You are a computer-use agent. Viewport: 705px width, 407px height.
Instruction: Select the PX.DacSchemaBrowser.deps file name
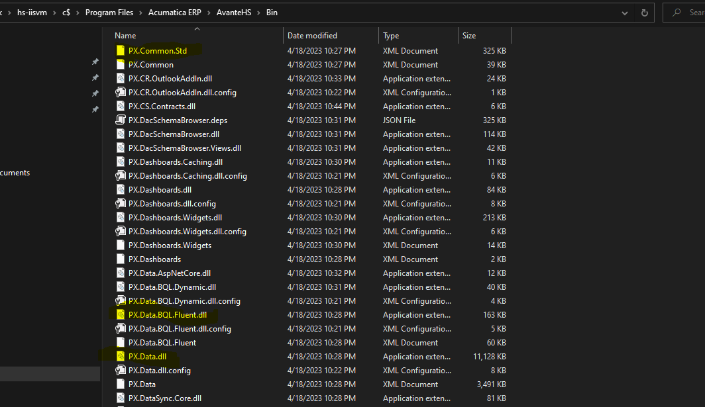[178, 120]
